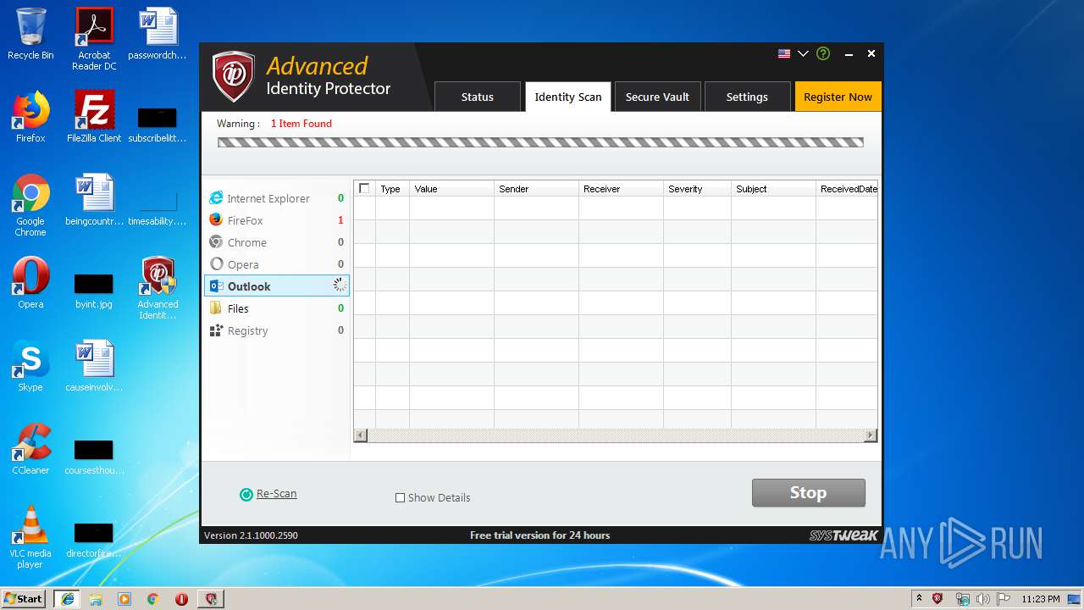Open the Opera desktop shortcut
This screenshot has width=1084, height=610.
coord(30,282)
